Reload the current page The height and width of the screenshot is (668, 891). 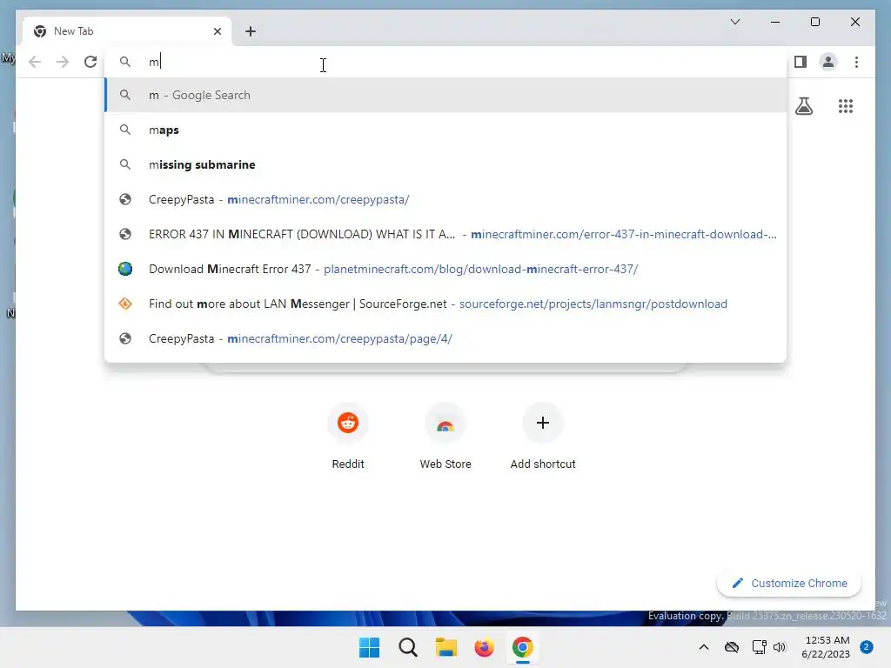point(90,62)
